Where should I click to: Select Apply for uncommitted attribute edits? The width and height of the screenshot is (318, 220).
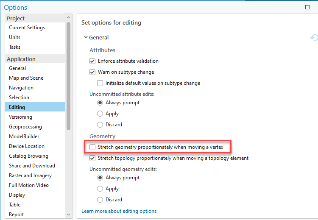pos(100,114)
